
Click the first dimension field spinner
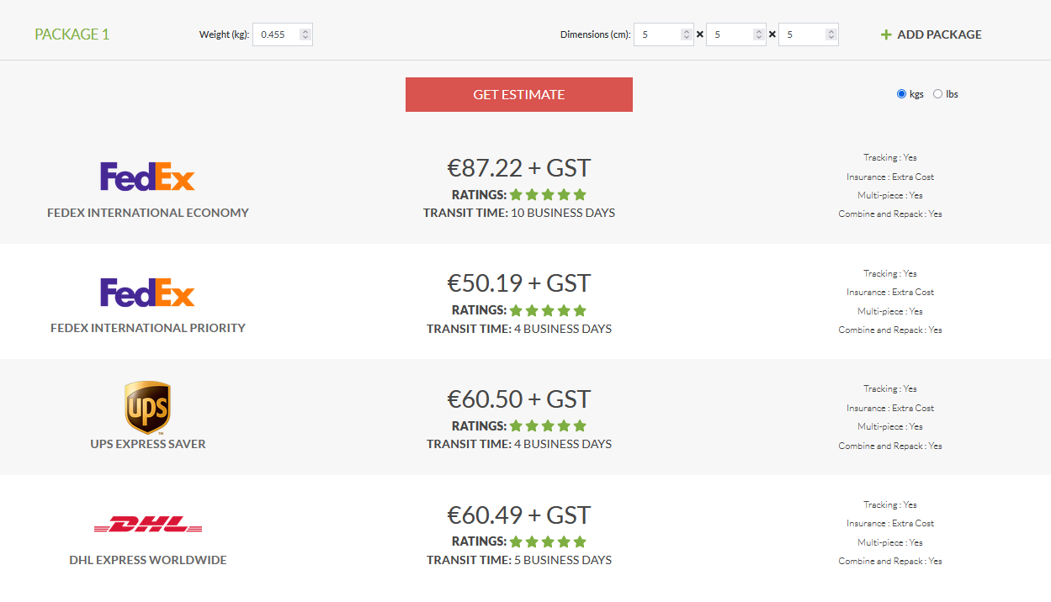click(687, 34)
